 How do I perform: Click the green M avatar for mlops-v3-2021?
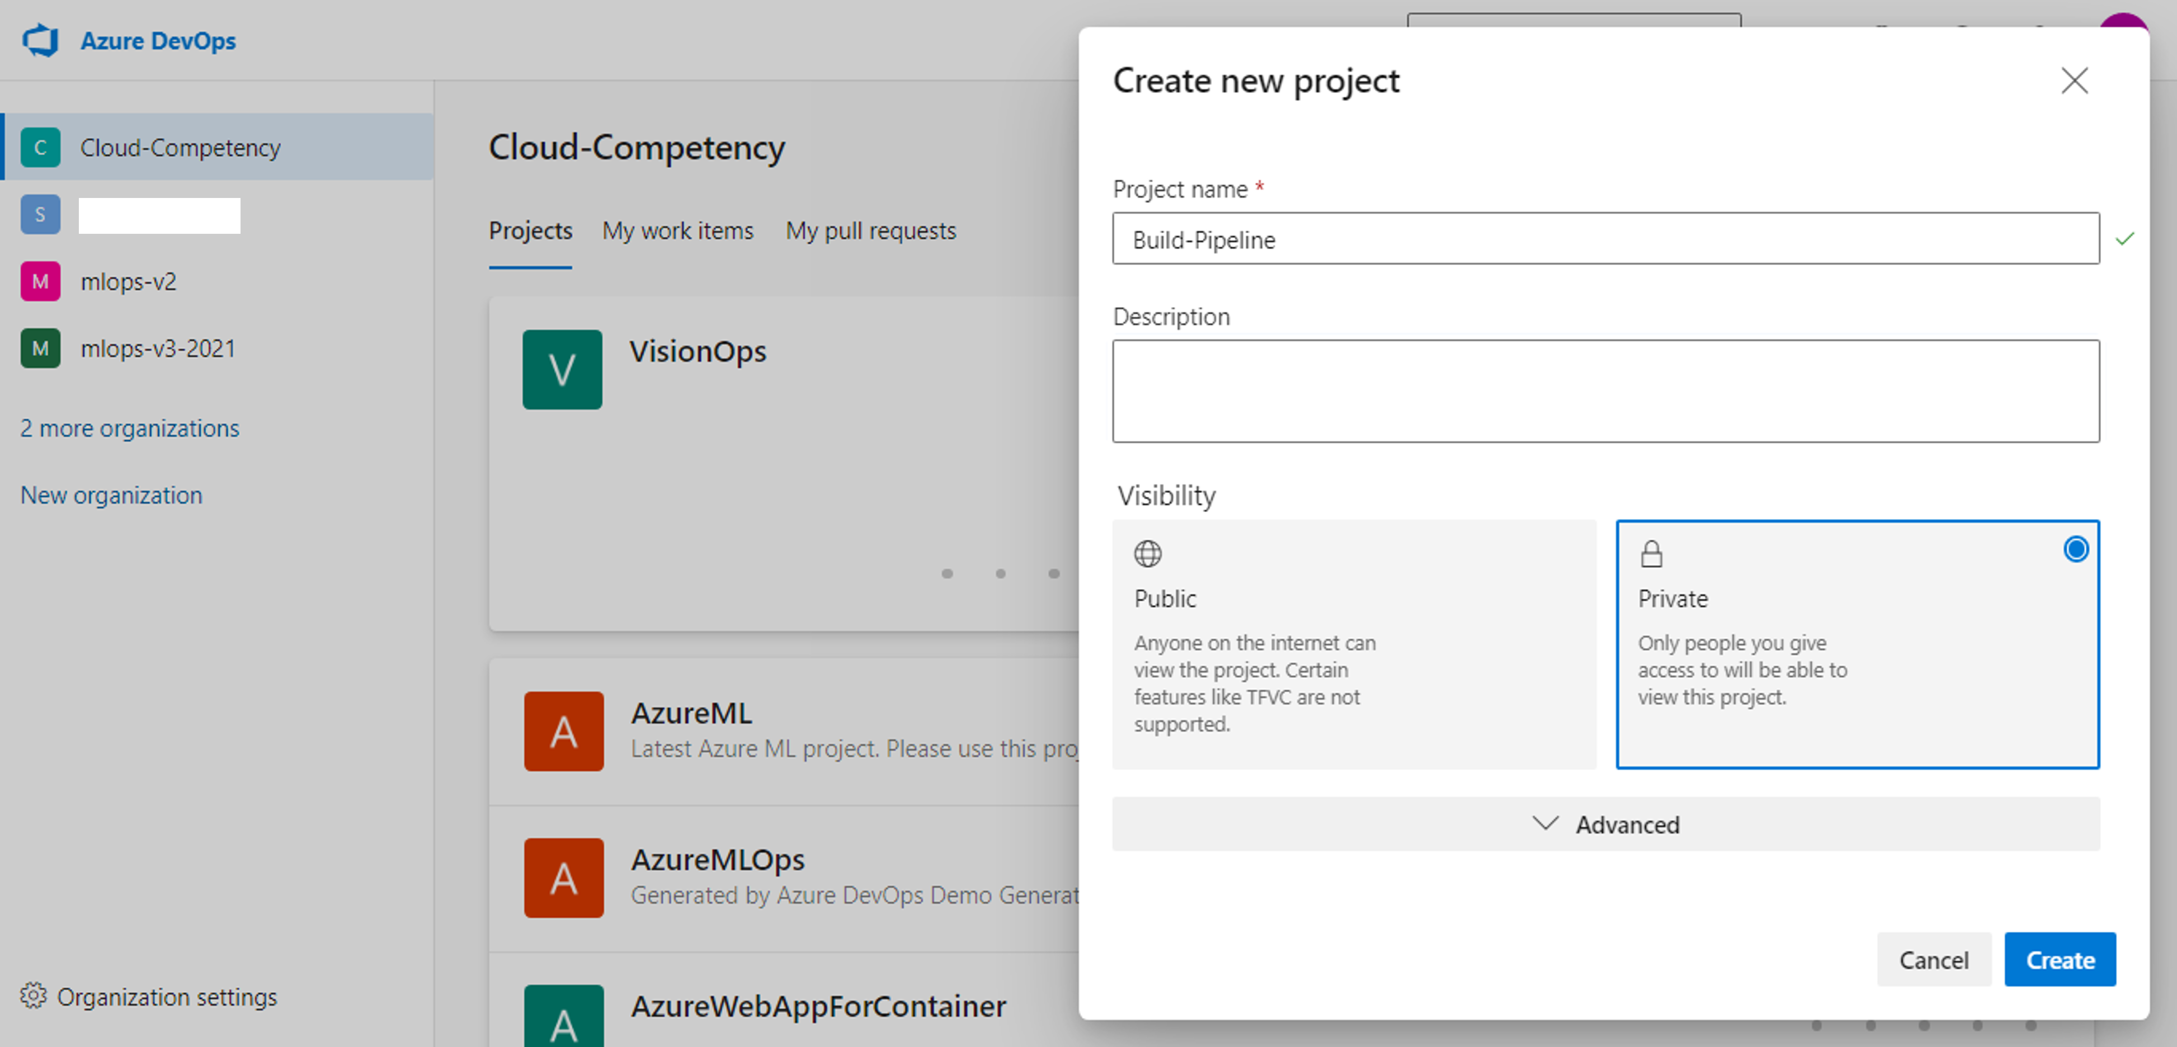click(x=41, y=348)
